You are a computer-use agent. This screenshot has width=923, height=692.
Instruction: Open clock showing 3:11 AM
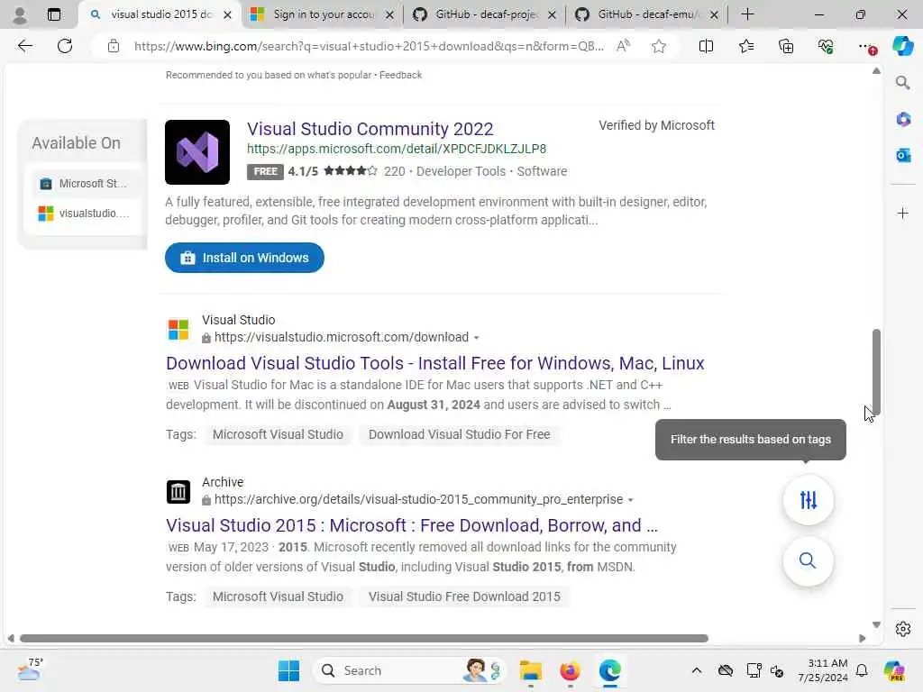(x=823, y=670)
